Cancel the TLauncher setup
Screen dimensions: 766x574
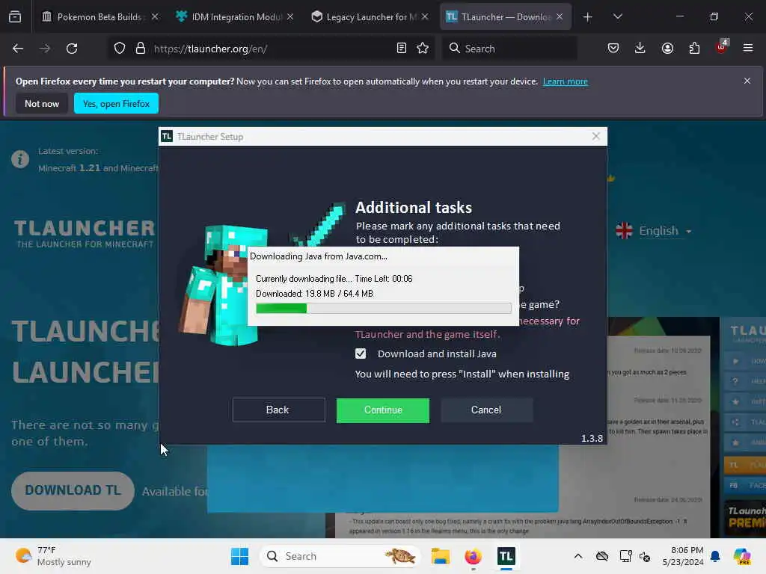point(486,410)
